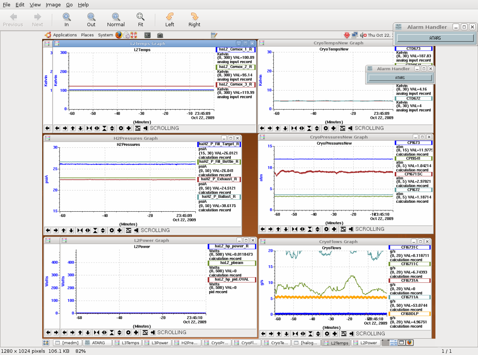Pan down arrow in CryoTempsNew Graph toolbar
The width and height of the screenshot is (478, 355).
(x=285, y=128)
